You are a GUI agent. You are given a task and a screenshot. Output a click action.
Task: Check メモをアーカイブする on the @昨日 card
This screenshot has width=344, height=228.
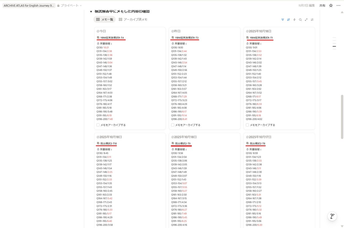coord(173,125)
